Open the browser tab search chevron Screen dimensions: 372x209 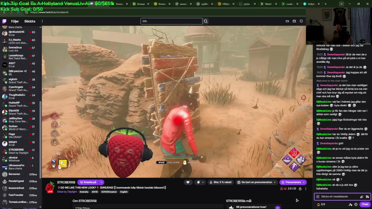341,4
